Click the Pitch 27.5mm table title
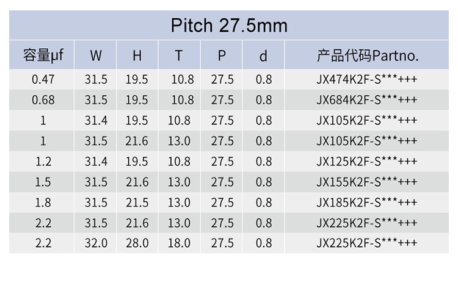 tap(229, 26)
